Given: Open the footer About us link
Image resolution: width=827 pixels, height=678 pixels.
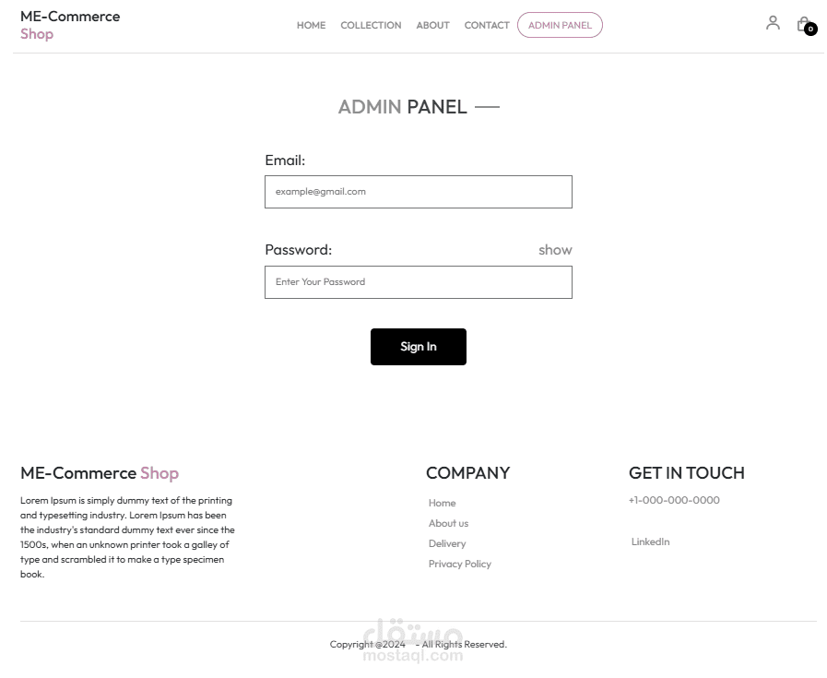Looking at the screenshot, I should pos(448,523).
